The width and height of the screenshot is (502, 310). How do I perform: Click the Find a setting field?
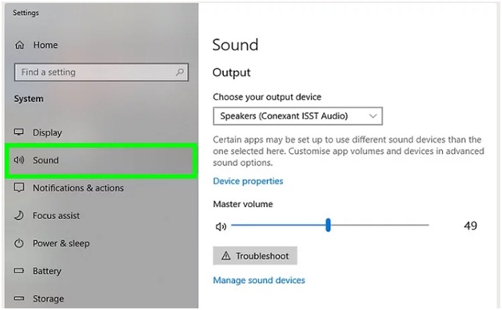(102, 73)
